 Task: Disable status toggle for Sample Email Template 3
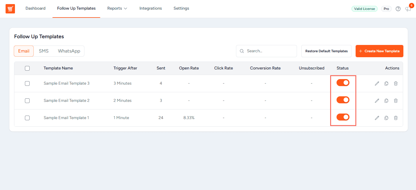click(x=343, y=83)
